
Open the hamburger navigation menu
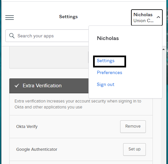coord(10,18)
